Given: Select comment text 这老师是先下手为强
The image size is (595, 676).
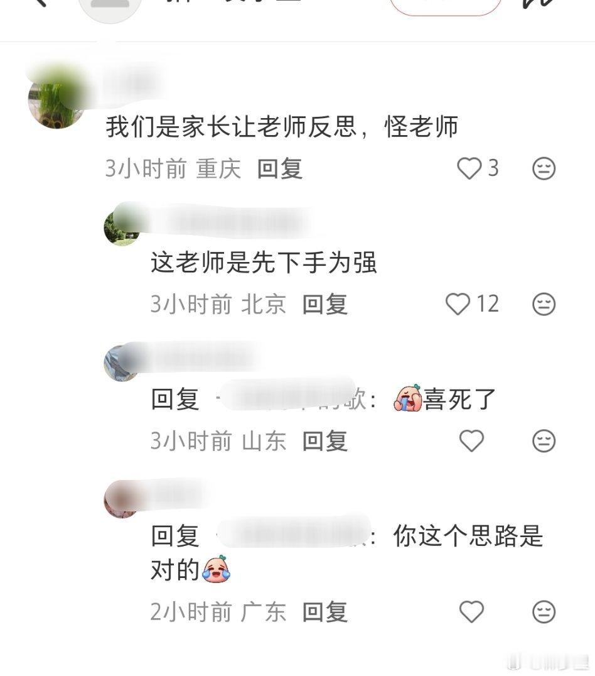Looking at the screenshot, I should point(264,263).
